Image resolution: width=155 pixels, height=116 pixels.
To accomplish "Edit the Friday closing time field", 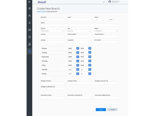I will tap(84, 65).
